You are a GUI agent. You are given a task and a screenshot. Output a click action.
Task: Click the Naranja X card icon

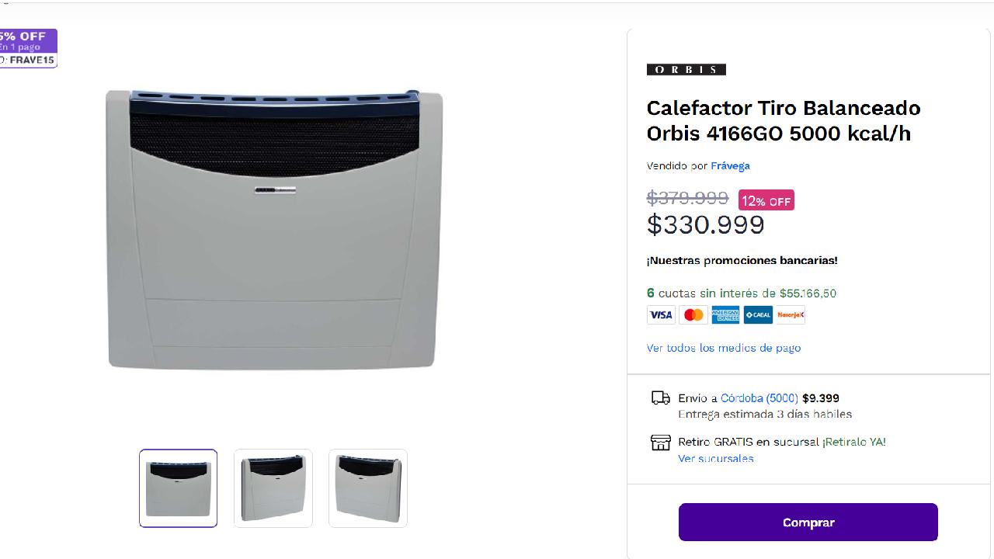(791, 314)
